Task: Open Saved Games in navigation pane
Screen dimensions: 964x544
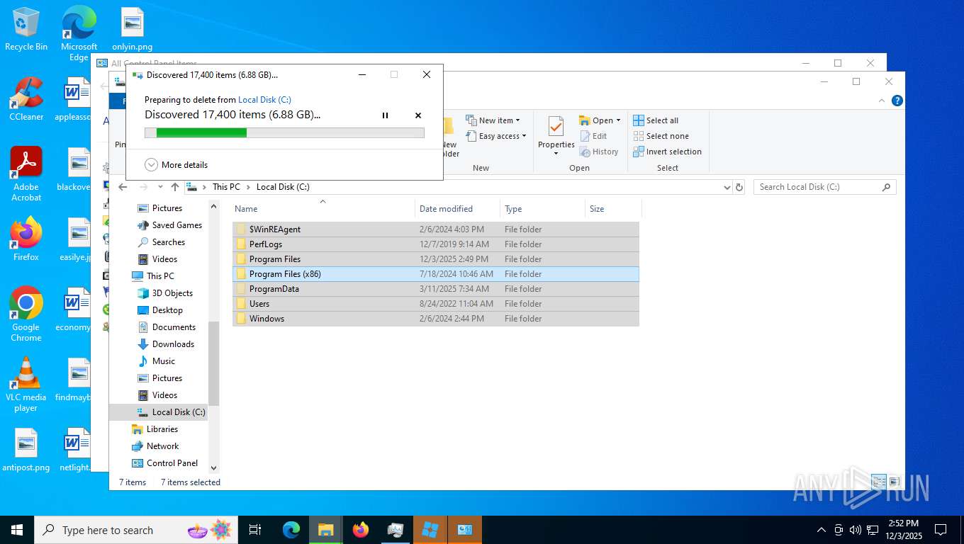Action: [x=169, y=225]
